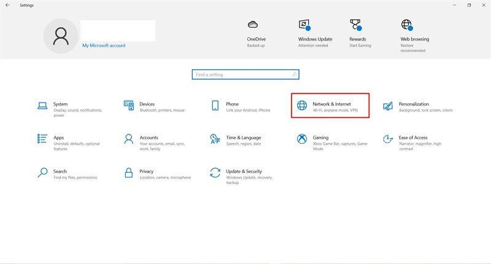491x264 pixels.
Task: Click the Accounts person icon
Action: coord(129,139)
